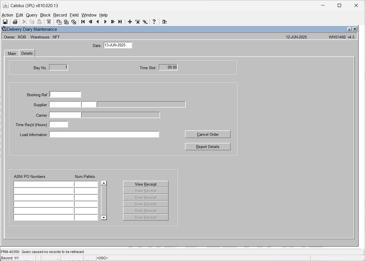365x261 pixels.
Task: Click into the Booking Ref field
Action: pos(65,94)
